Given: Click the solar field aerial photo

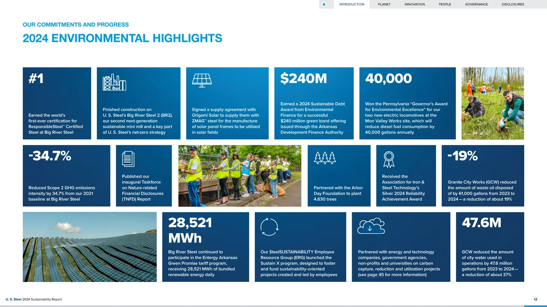Looking at the screenshot, I should pyautogui.click(x=90, y=247).
